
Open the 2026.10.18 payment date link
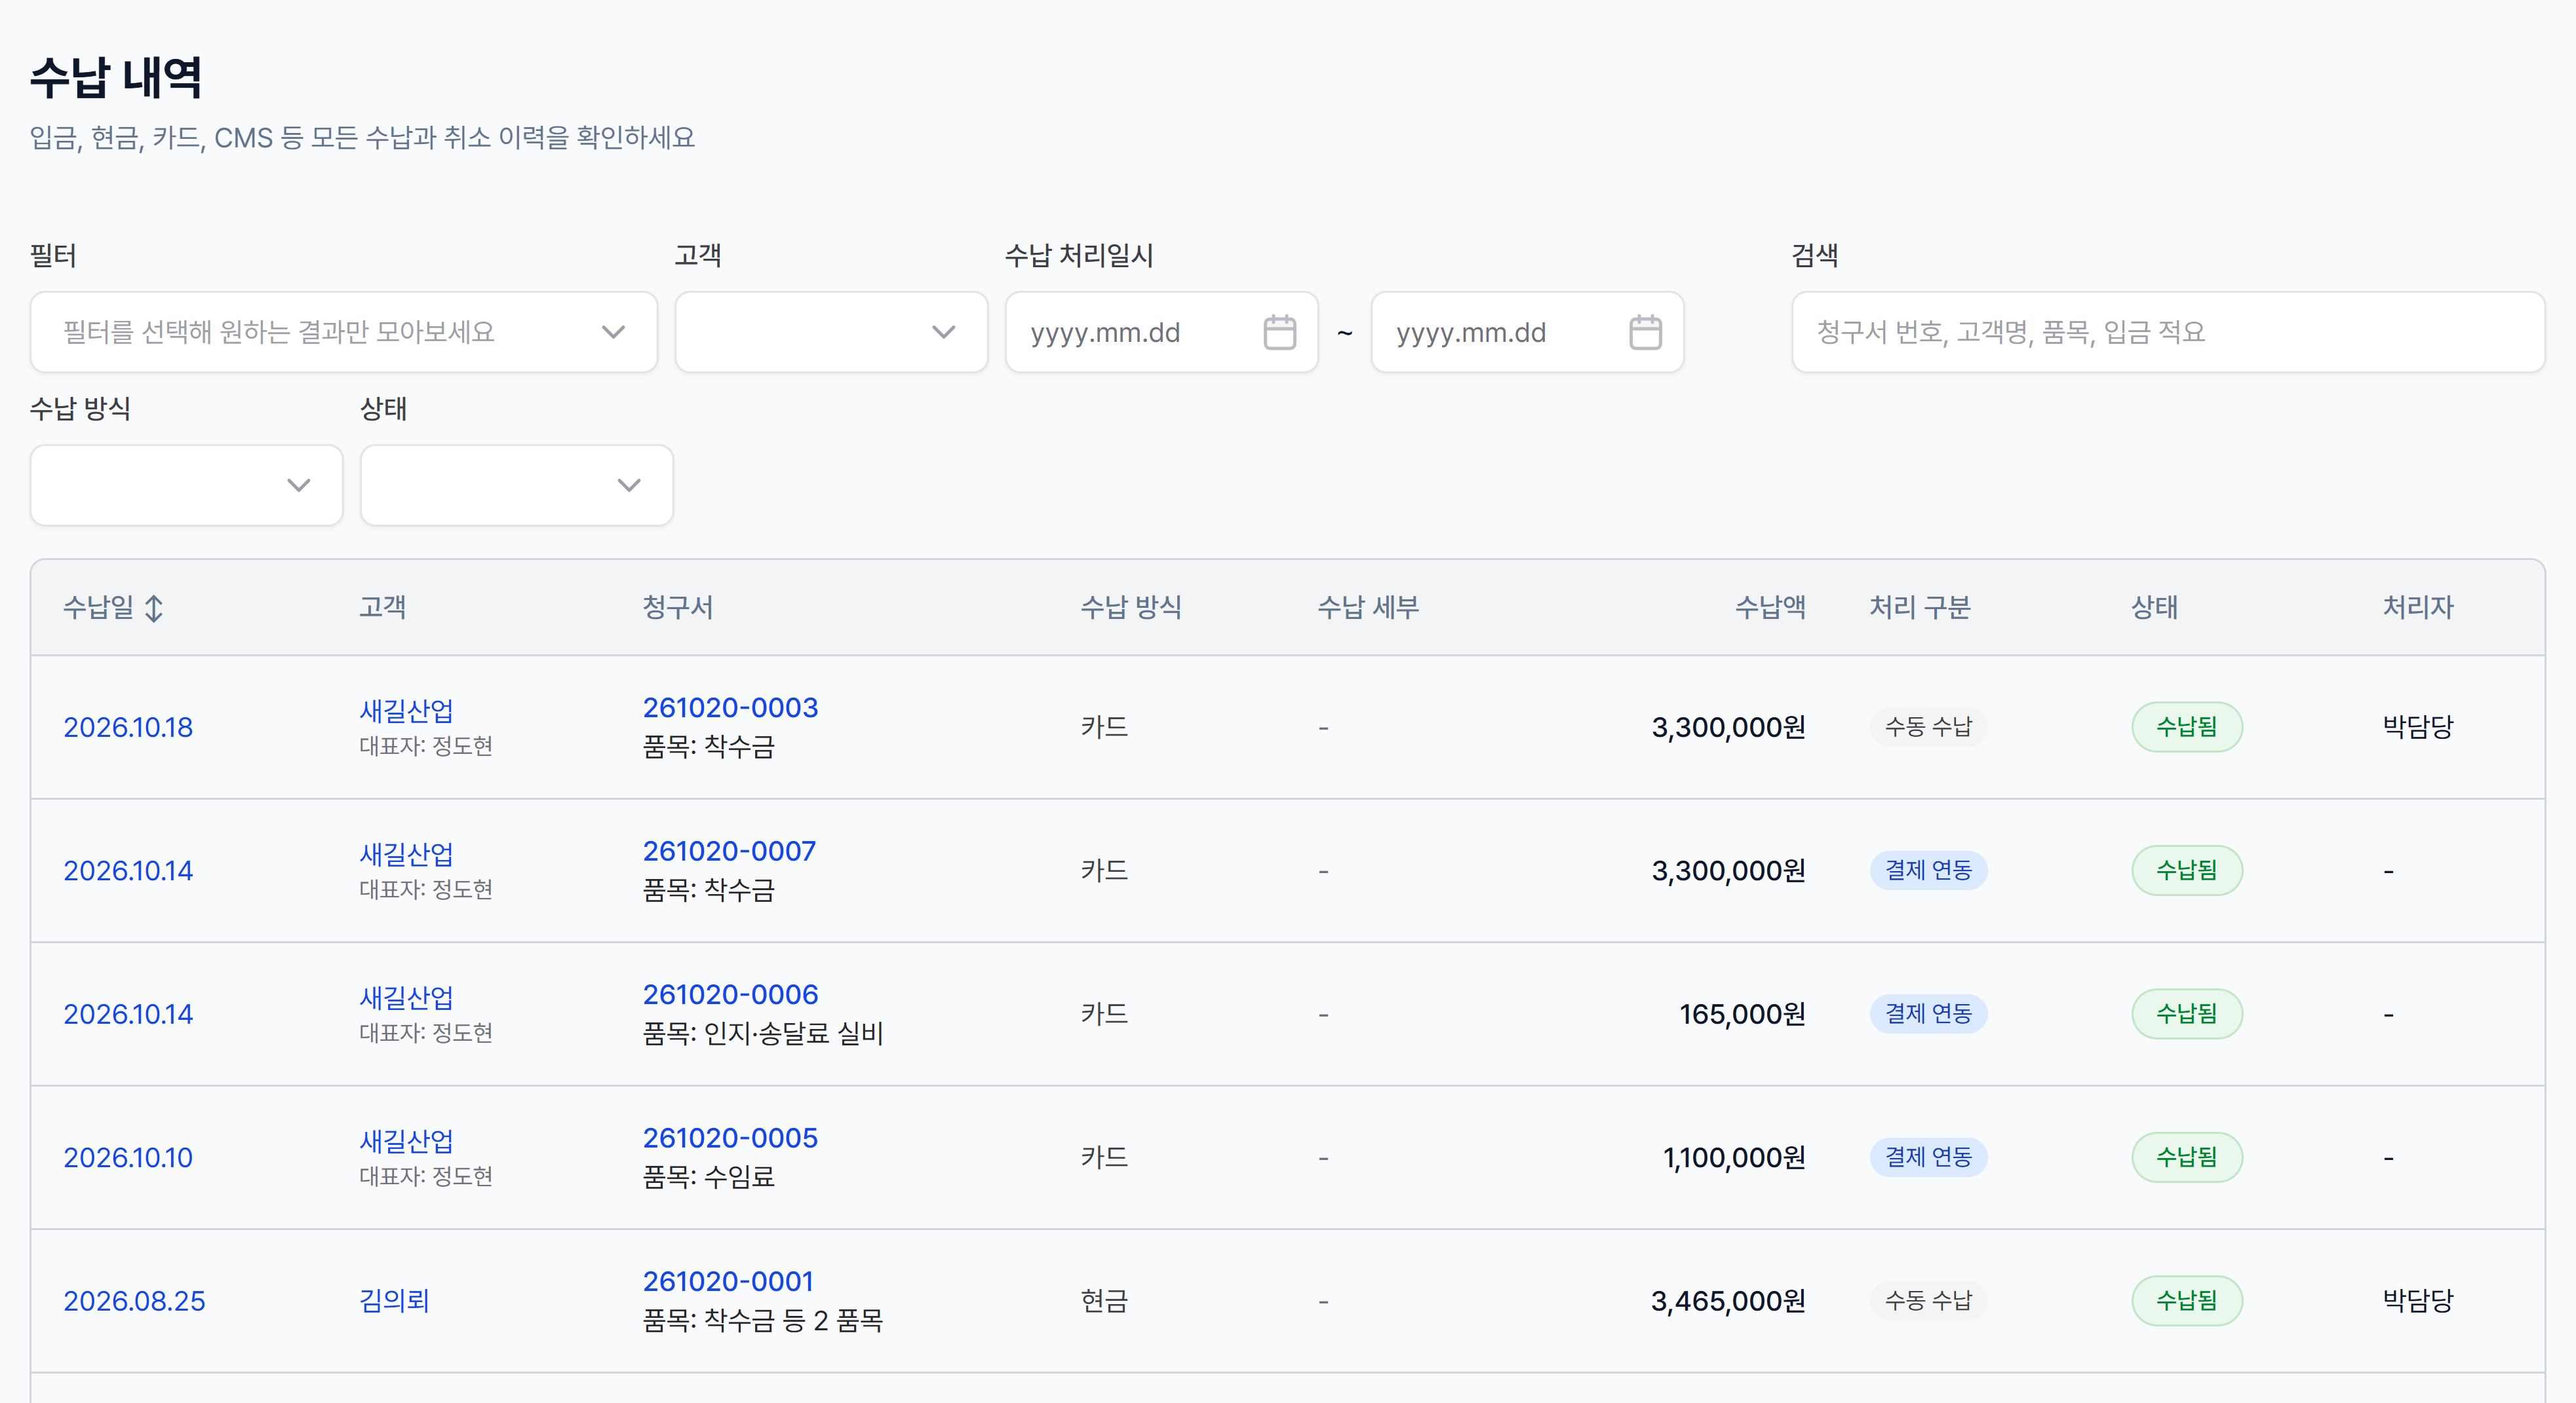point(128,728)
